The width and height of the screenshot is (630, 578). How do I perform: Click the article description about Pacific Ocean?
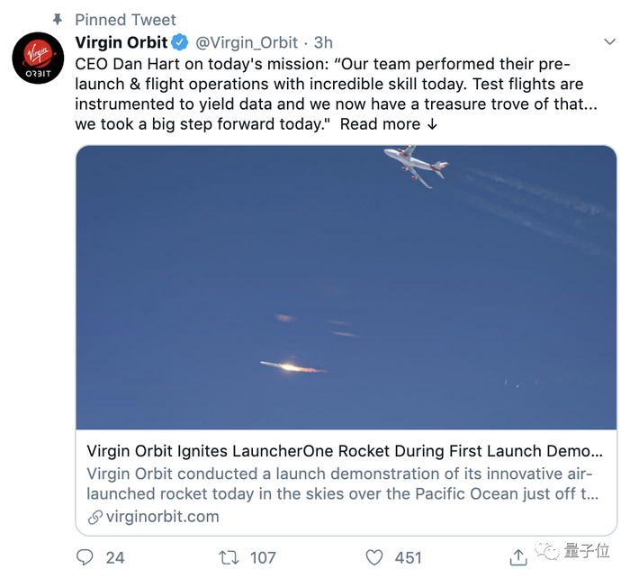(343, 483)
